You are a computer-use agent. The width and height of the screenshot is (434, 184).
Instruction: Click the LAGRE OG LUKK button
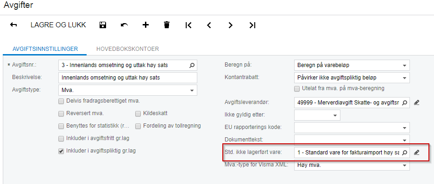[58, 25]
